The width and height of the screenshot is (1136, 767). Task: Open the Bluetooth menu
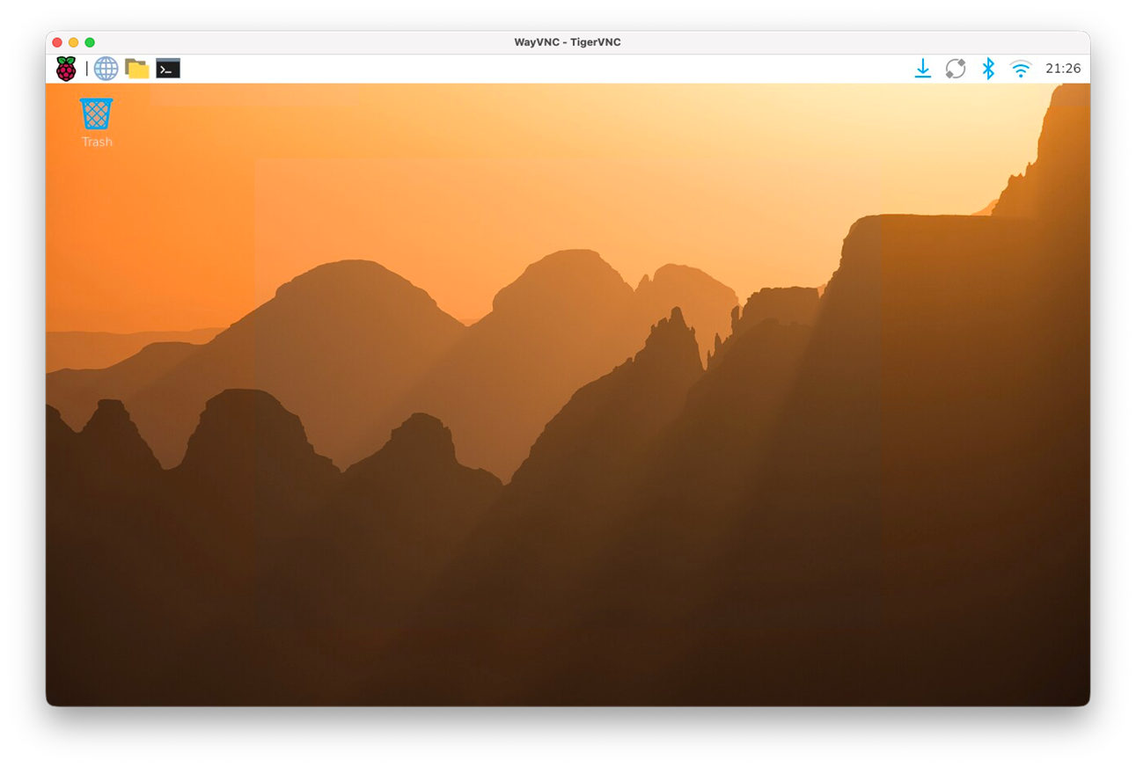(x=988, y=69)
